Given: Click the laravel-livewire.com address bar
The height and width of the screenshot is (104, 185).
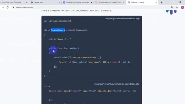Looking at the screenshot, I should [x=92, y=8].
